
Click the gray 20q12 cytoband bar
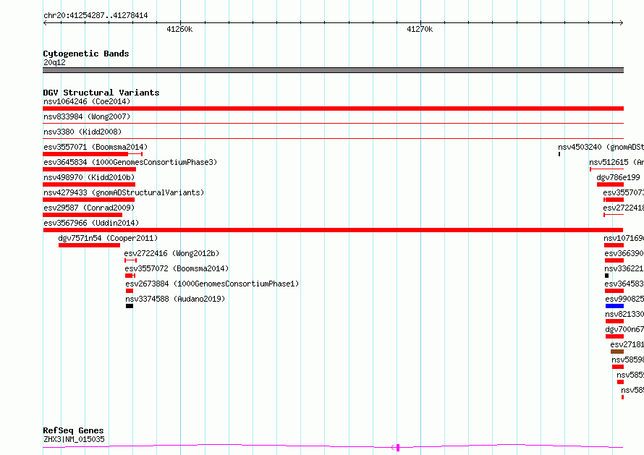tap(333, 70)
